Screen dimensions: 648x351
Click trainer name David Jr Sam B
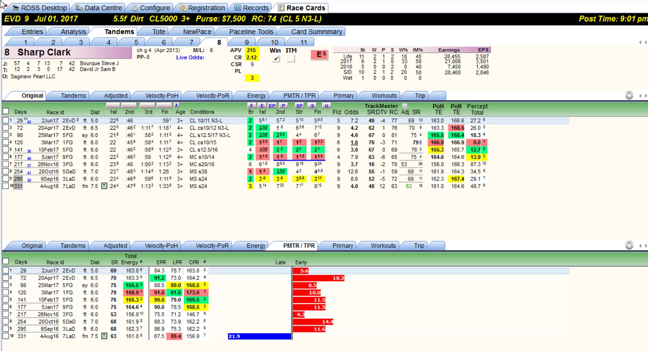click(x=97, y=69)
